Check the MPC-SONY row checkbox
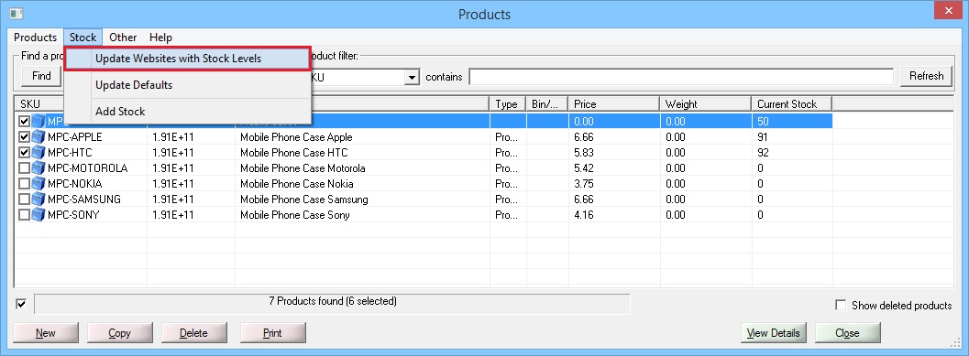The width and height of the screenshot is (969, 356). [24, 215]
